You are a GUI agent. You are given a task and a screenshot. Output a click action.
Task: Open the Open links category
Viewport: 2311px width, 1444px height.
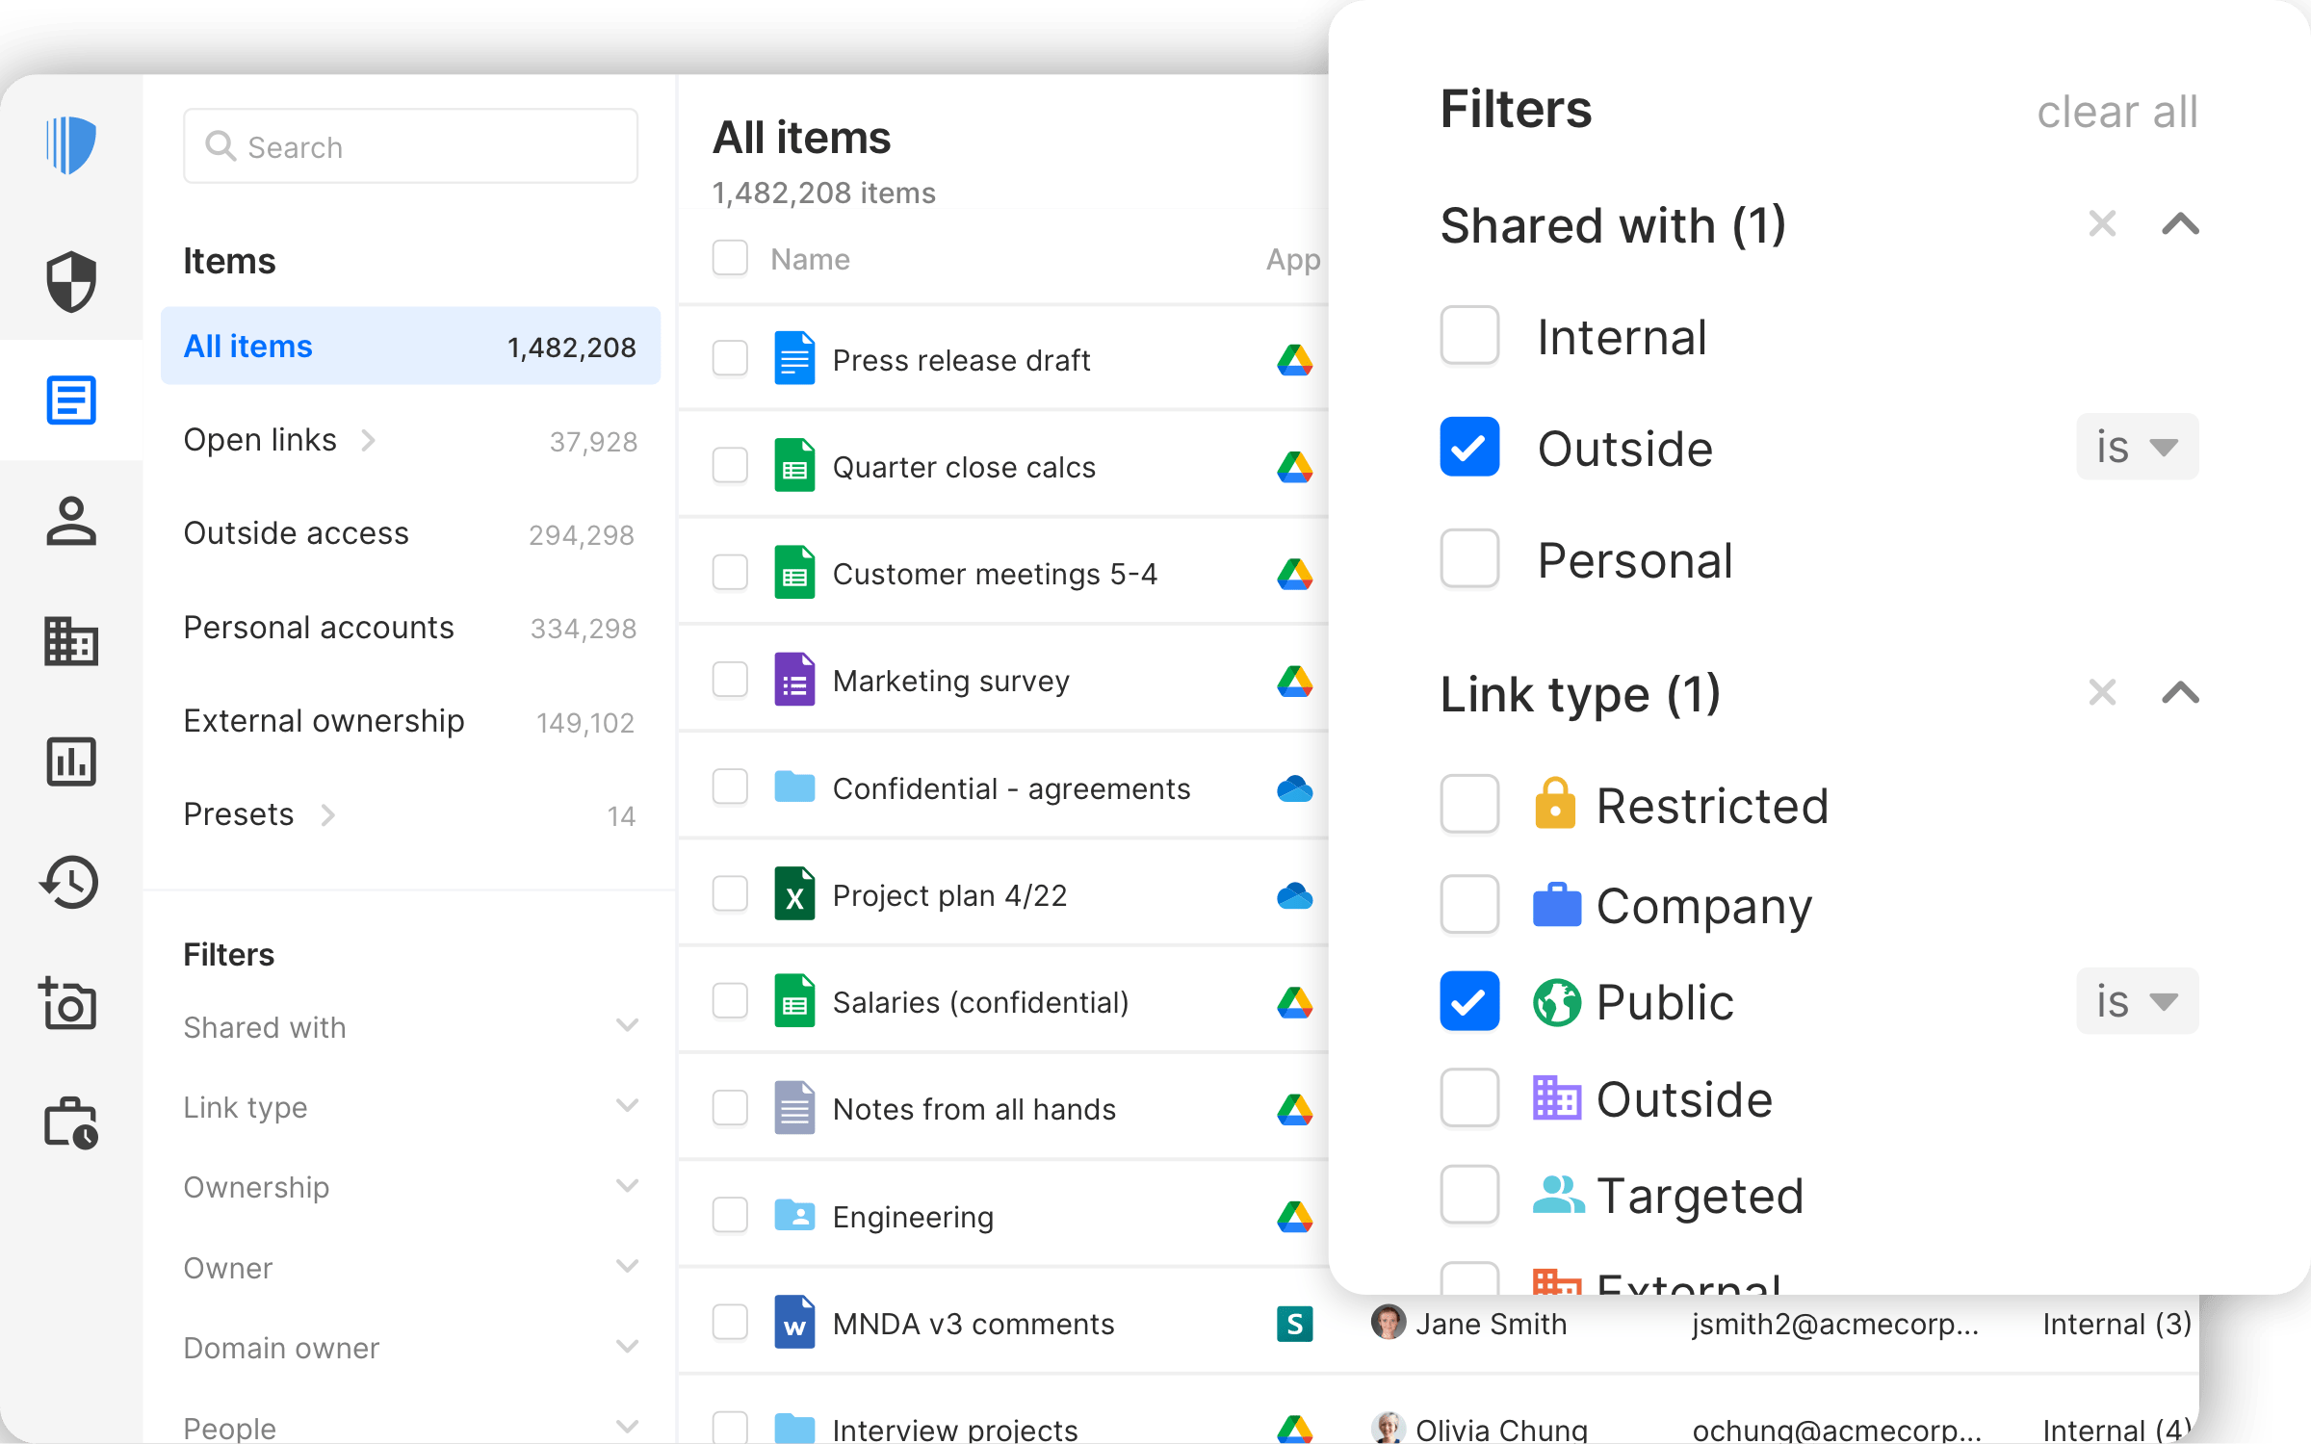[260, 440]
